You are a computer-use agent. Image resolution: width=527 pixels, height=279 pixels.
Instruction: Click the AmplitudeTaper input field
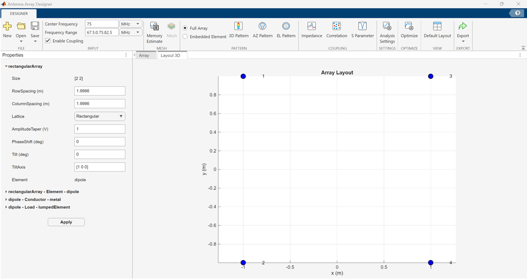(100, 129)
